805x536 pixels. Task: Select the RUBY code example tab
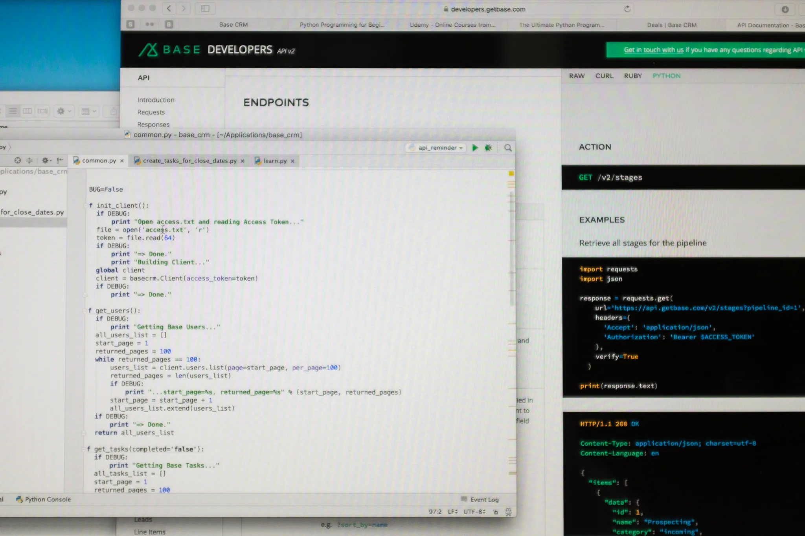(632, 76)
